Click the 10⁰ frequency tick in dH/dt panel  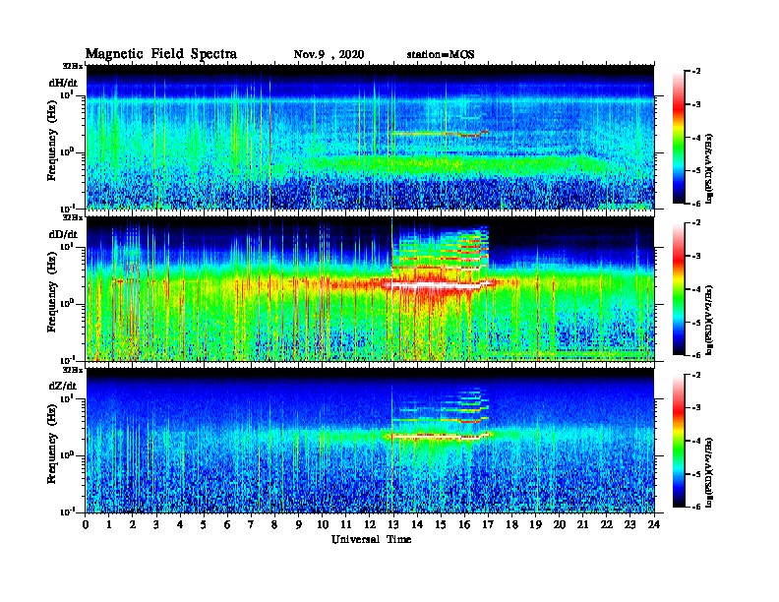[x=67, y=152]
